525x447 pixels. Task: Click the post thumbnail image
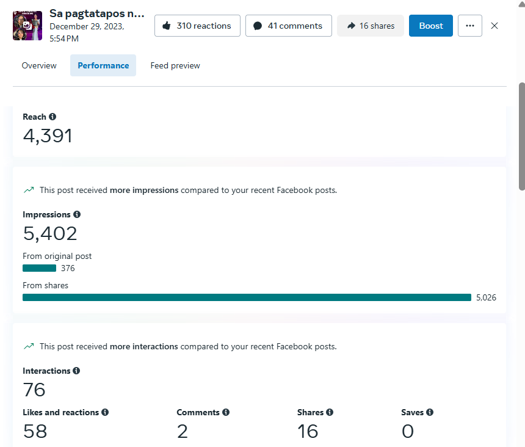coord(27,26)
